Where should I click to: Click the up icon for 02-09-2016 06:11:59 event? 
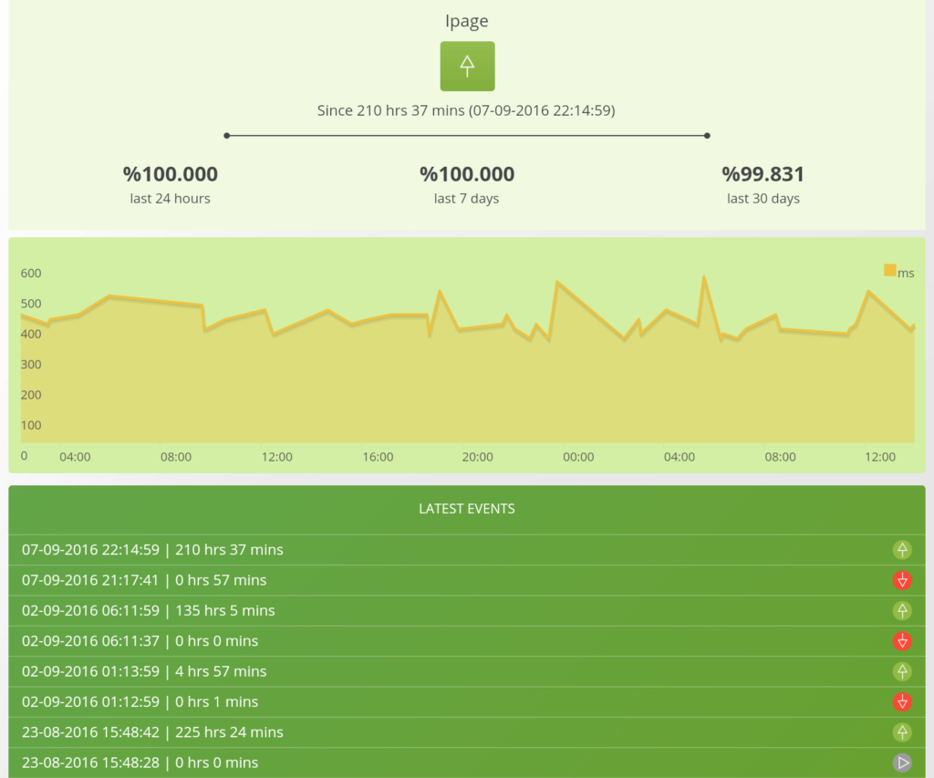click(x=902, y=610)
